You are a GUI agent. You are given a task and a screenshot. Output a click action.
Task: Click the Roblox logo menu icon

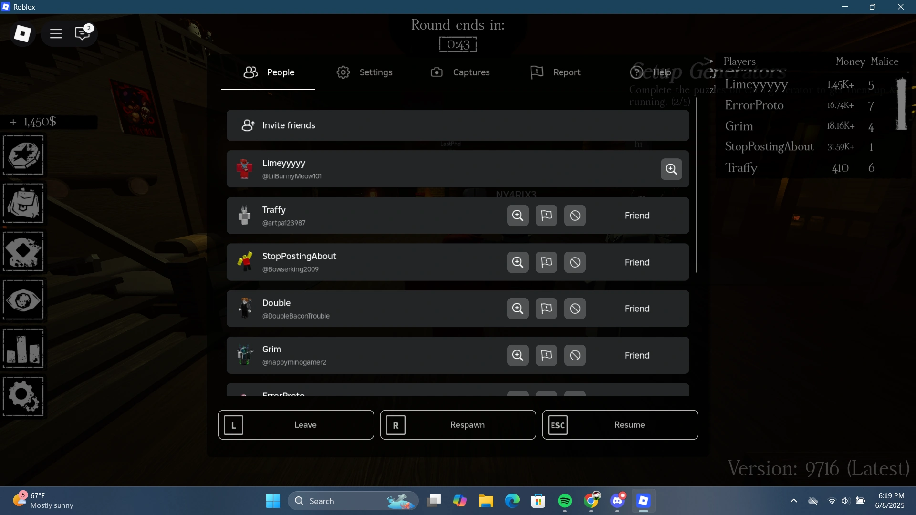click(x=22, y=33)
